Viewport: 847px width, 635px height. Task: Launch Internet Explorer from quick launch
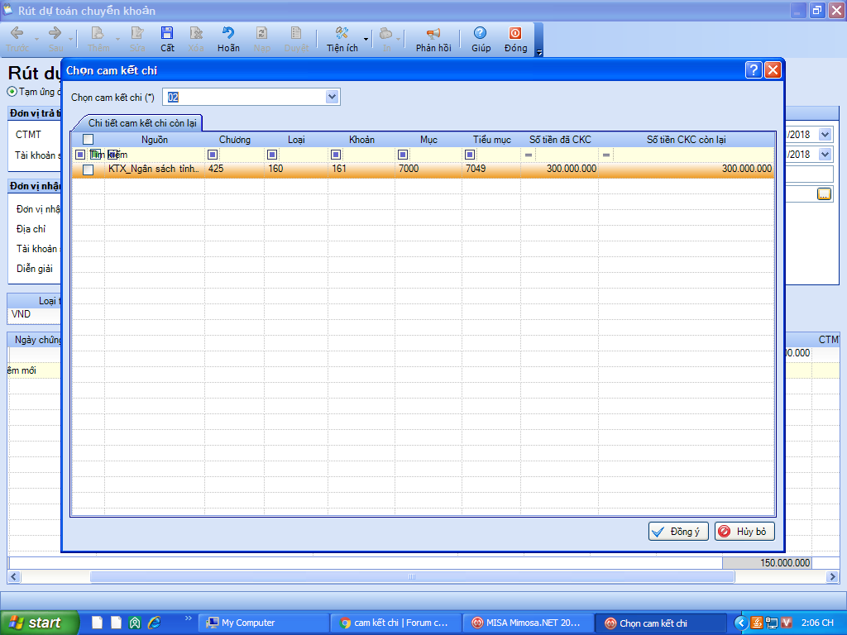tap(153, 623)
